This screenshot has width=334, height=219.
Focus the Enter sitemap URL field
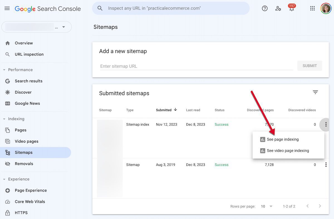pyautogui.click(x=196, y=66)
